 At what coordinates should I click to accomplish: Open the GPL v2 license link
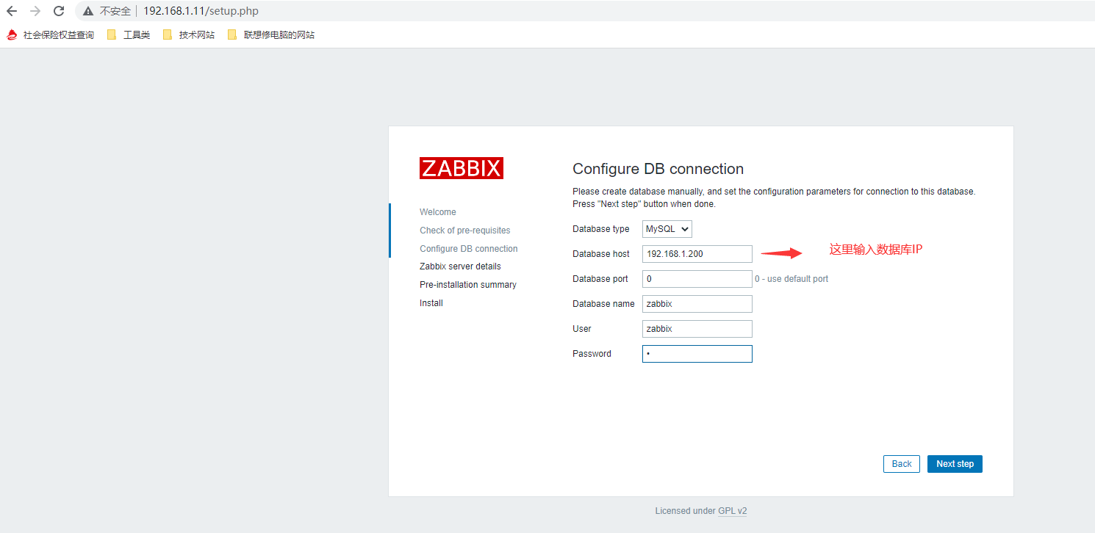pyautogui.click(x=733, y=511)
